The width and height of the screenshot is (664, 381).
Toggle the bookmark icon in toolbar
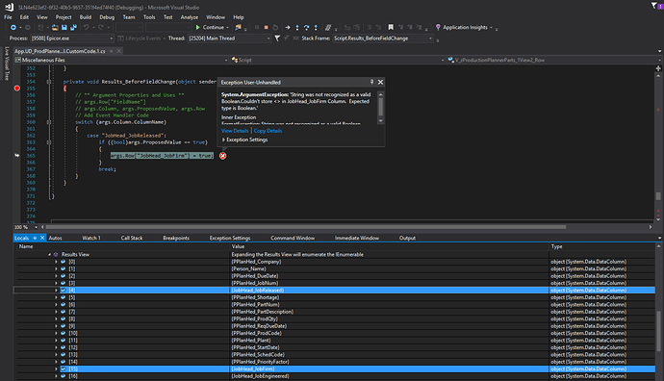point(391,28)
